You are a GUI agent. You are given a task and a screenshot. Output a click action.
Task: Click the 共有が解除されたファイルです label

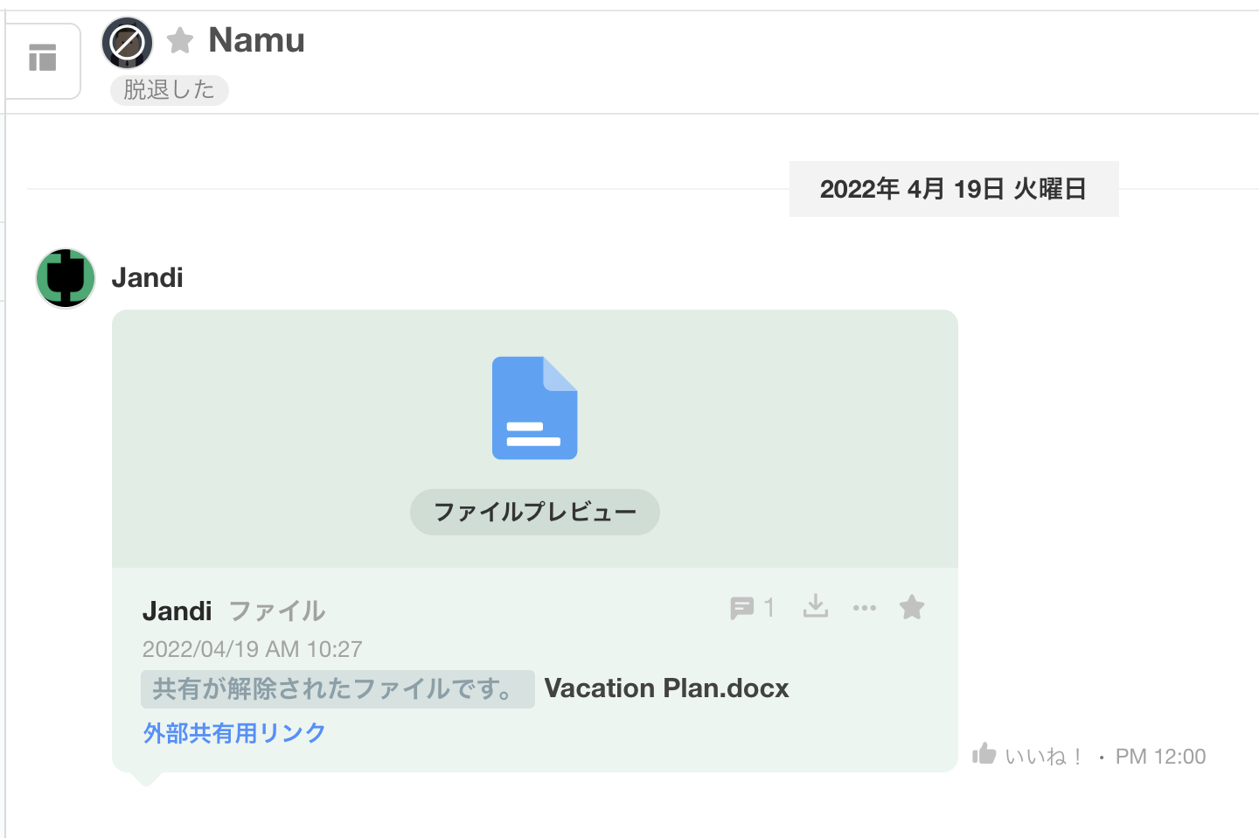point(337,689)
